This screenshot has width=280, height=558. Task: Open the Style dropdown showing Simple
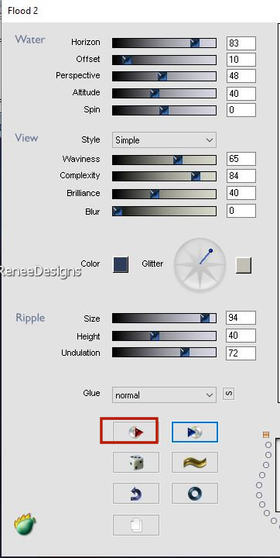(164, 139)
